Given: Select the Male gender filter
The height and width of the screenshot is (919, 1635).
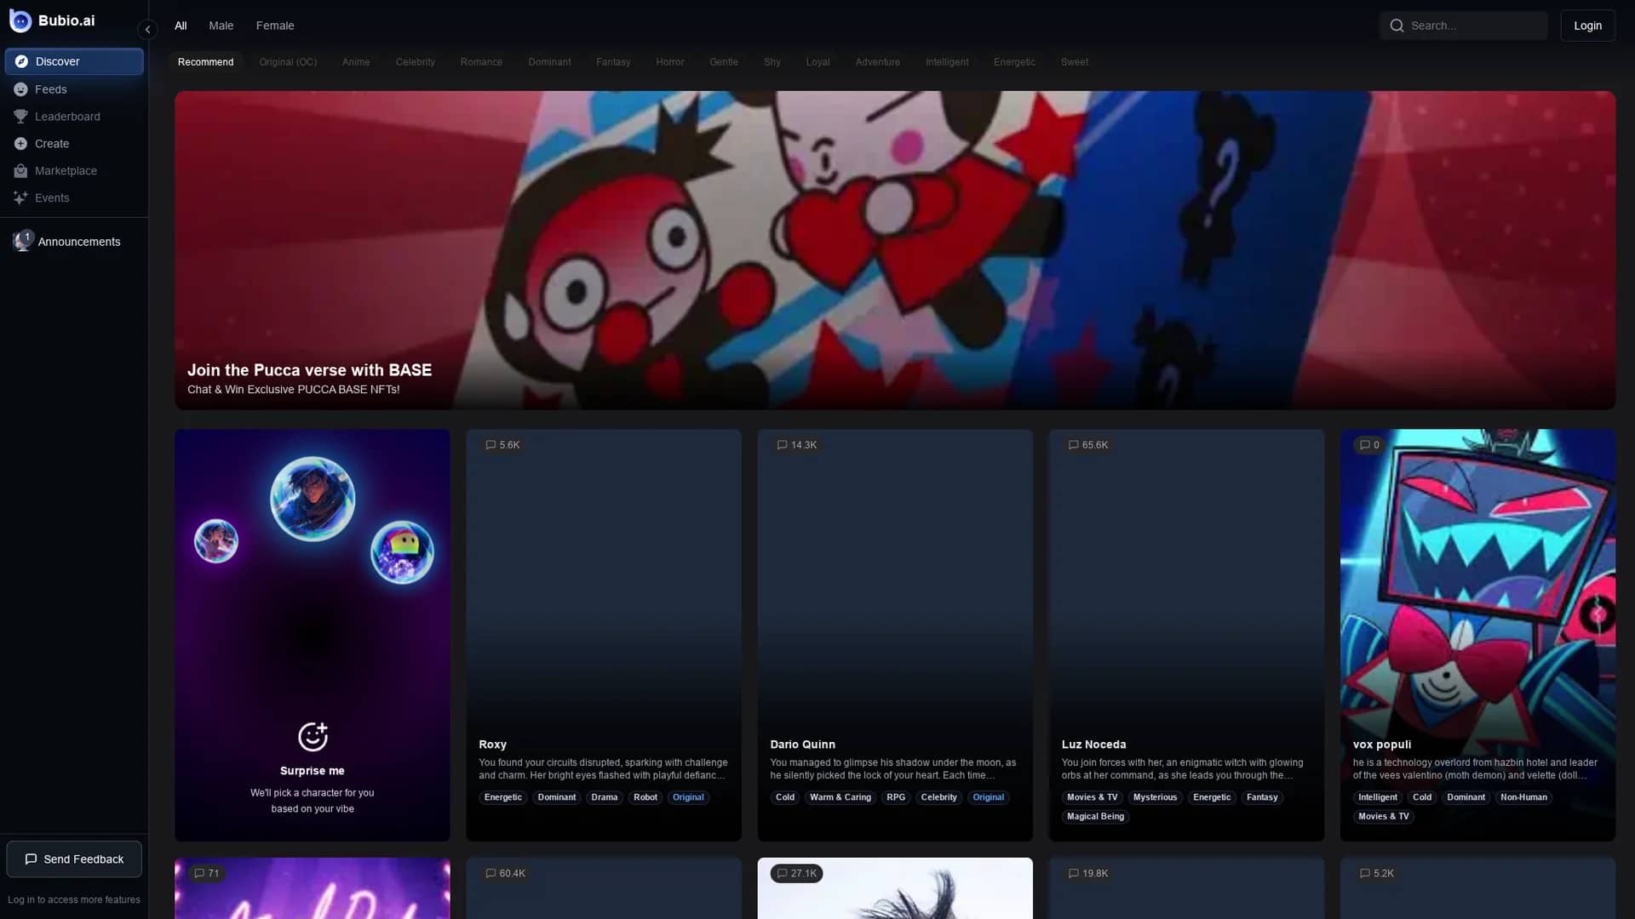Looking at the screenshot, I should (221, 26).
